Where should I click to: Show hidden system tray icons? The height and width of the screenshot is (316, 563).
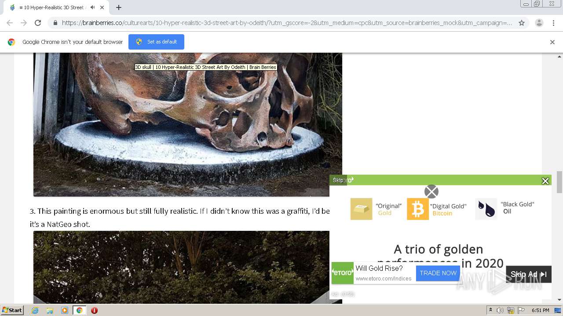(x=490, y=310)
